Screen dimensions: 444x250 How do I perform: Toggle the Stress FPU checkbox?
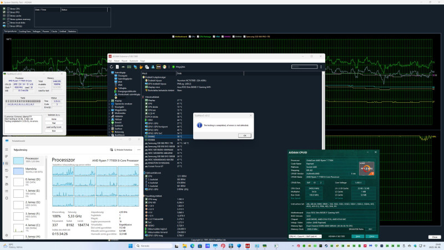coord(8,12)
